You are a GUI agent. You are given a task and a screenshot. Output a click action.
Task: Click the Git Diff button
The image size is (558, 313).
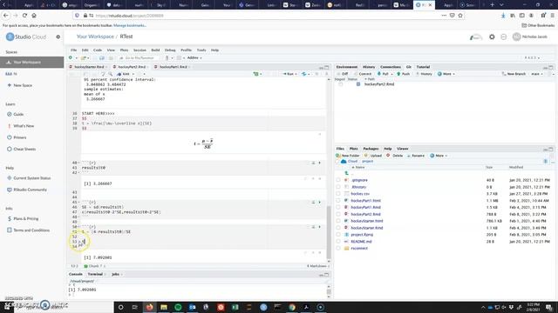(x=343, y=74)
